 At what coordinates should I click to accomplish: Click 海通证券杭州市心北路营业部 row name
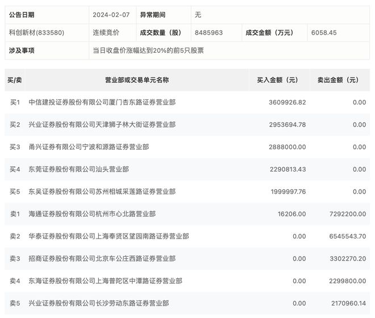tap(92, 214)
